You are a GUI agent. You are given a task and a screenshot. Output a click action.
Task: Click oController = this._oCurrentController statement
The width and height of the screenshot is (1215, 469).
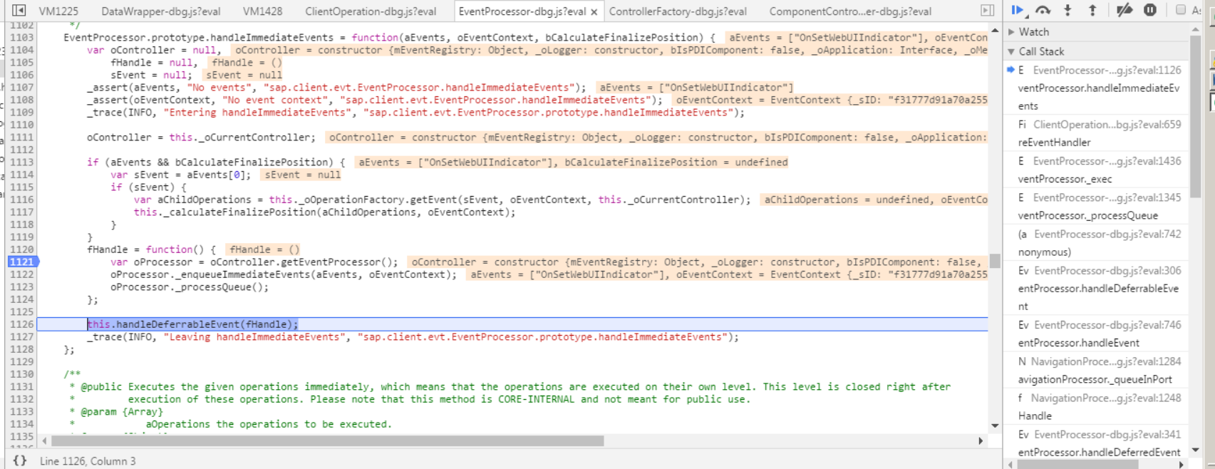pyautogui.click(x=201, y=137)
